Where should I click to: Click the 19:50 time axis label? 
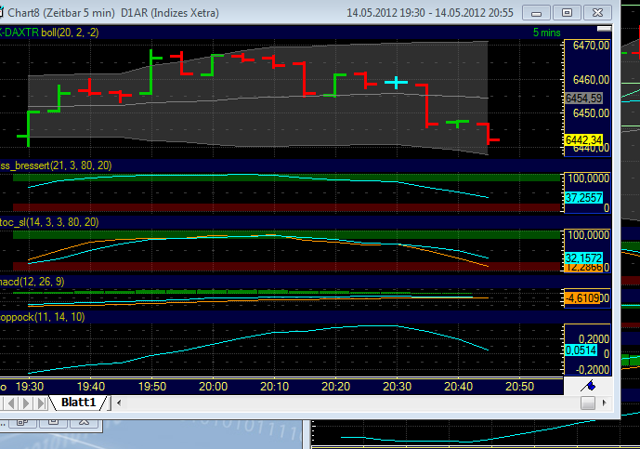click(x=152, y=387)
